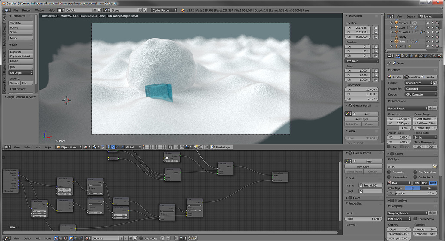Open the Modifiers wrench tab in Properties

coord(425,56)
